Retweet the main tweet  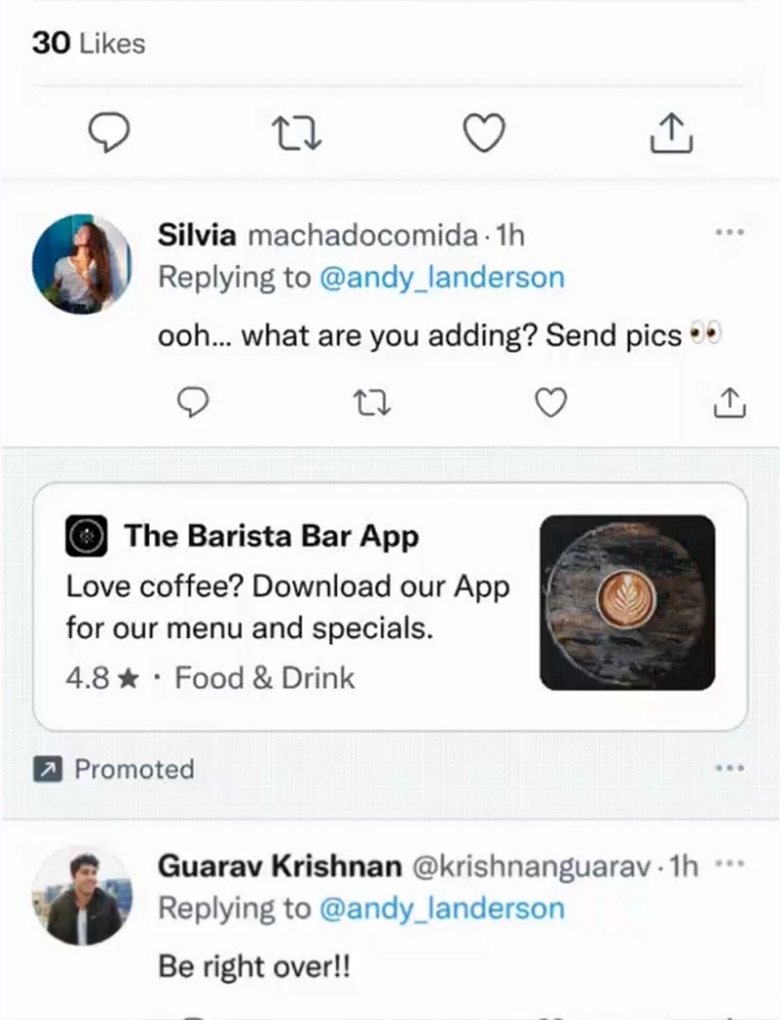(297, 133)
